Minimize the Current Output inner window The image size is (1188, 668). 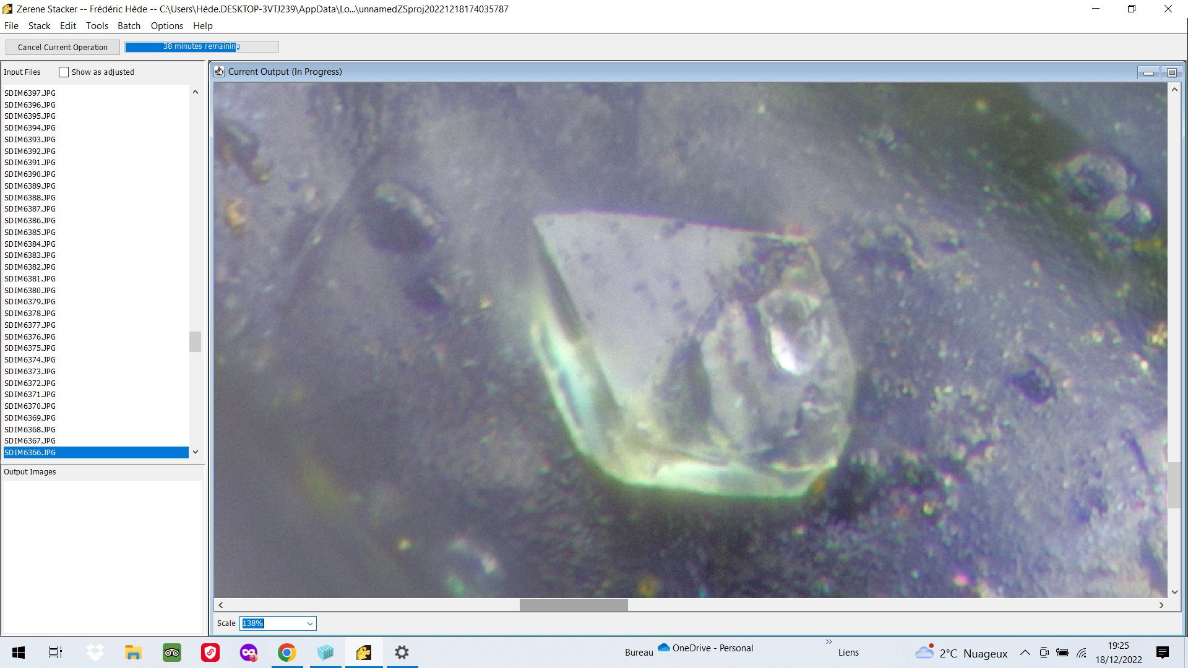coord(1148,72)
